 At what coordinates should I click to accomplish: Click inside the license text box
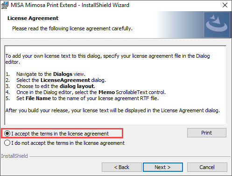pyautogui.click(x=115, y=85)
